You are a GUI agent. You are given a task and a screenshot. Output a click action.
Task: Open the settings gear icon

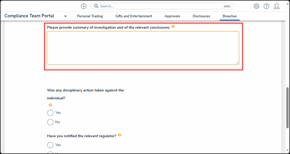coord(256,6)
